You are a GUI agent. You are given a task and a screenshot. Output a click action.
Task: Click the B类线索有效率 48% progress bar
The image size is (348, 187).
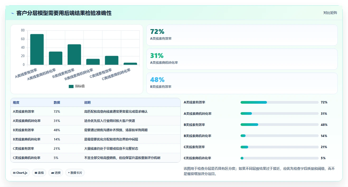click(x=279, y=125)
